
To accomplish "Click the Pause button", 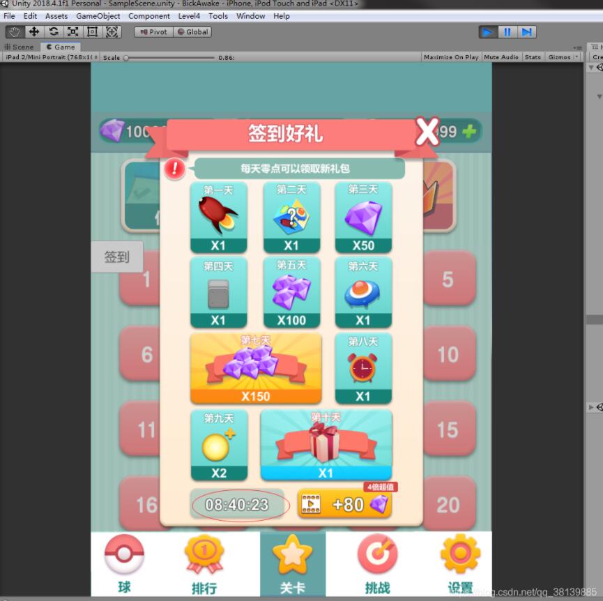I will click(507, 32).
